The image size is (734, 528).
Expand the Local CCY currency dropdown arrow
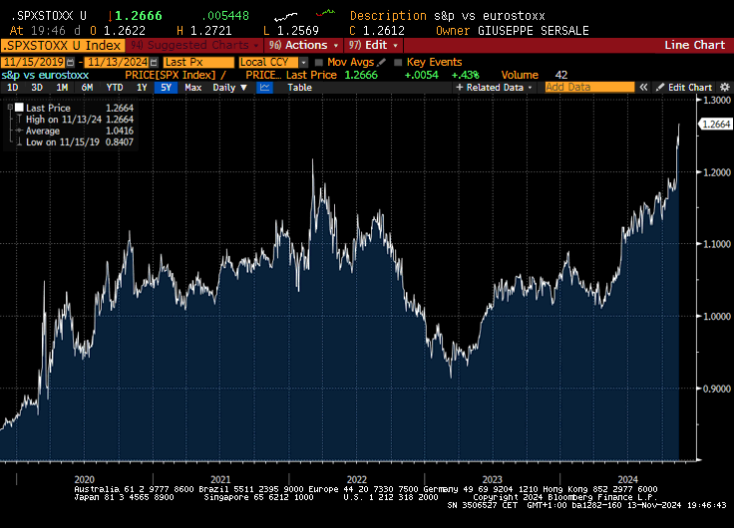303,62
